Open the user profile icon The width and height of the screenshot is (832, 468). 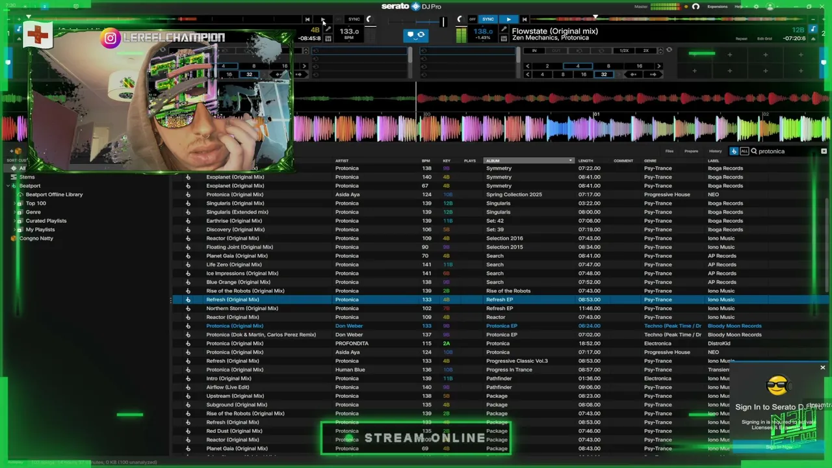click(770, 6)
